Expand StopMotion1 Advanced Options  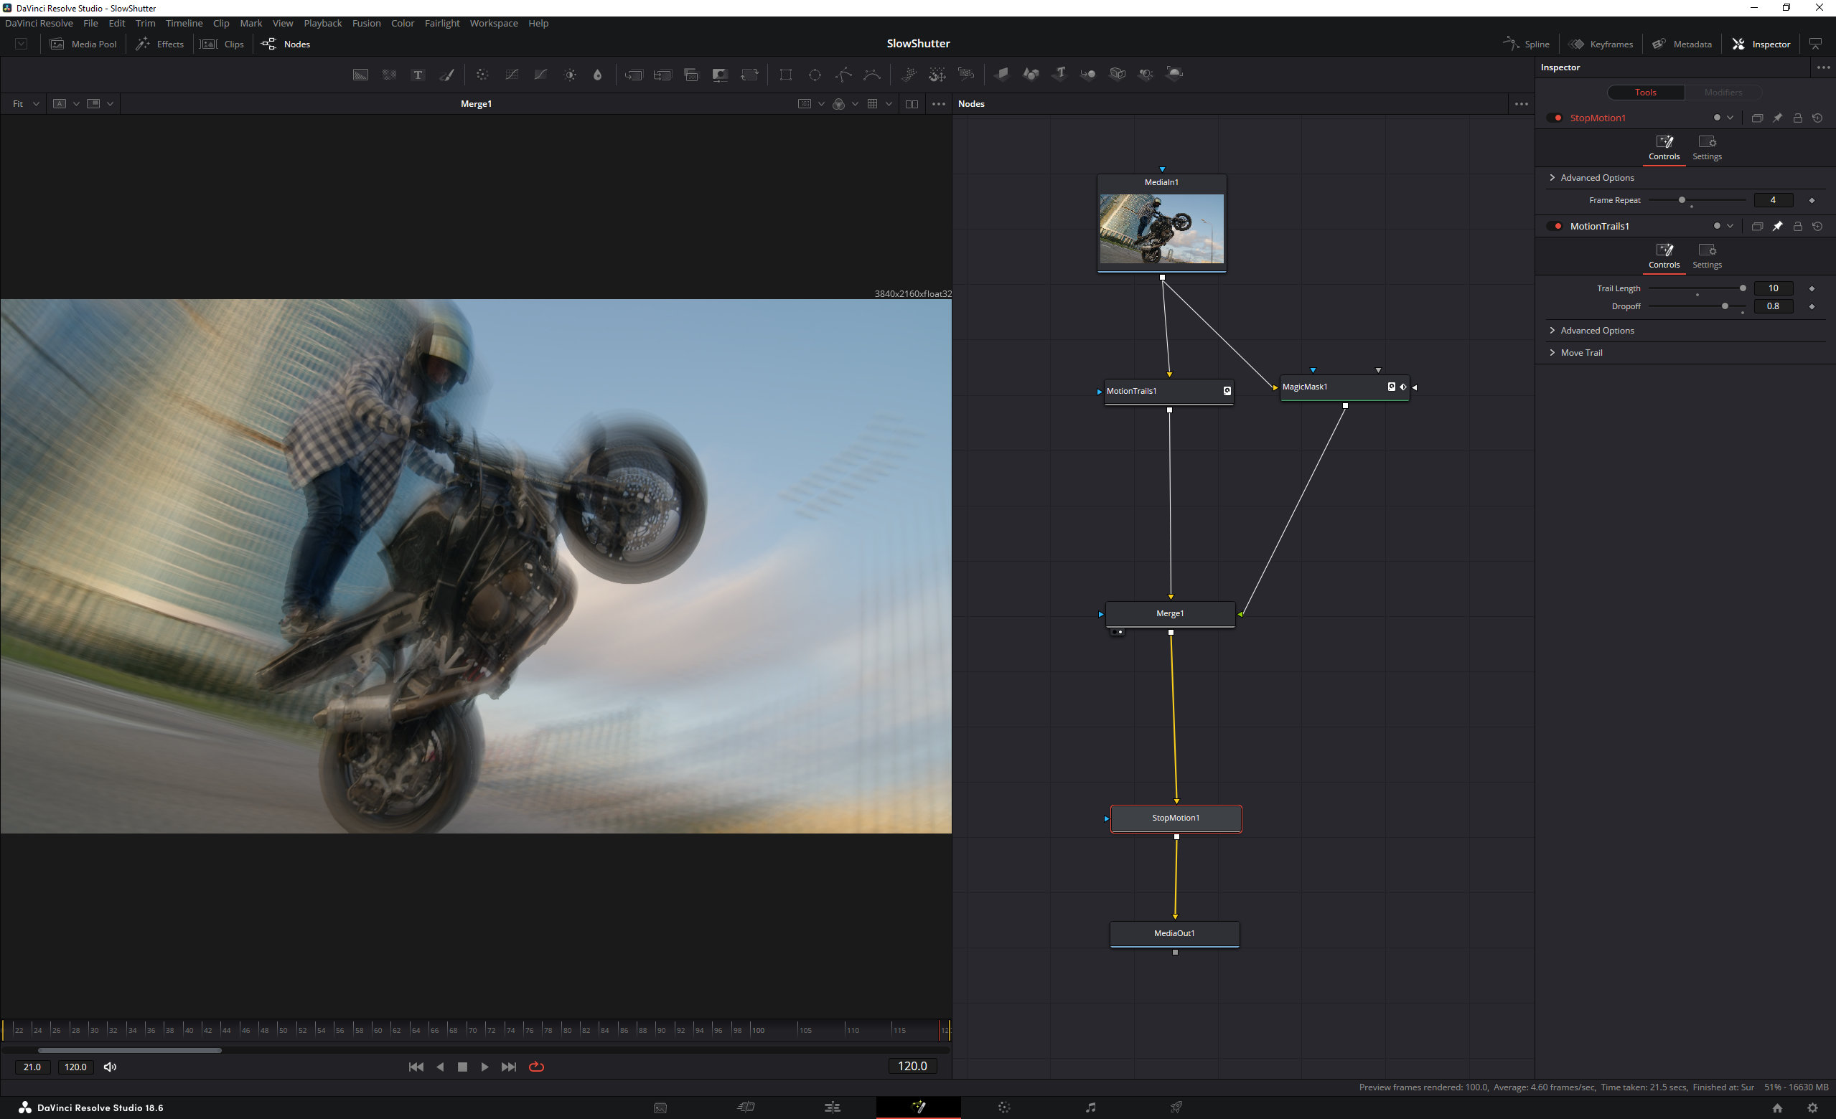[1596, 178]
